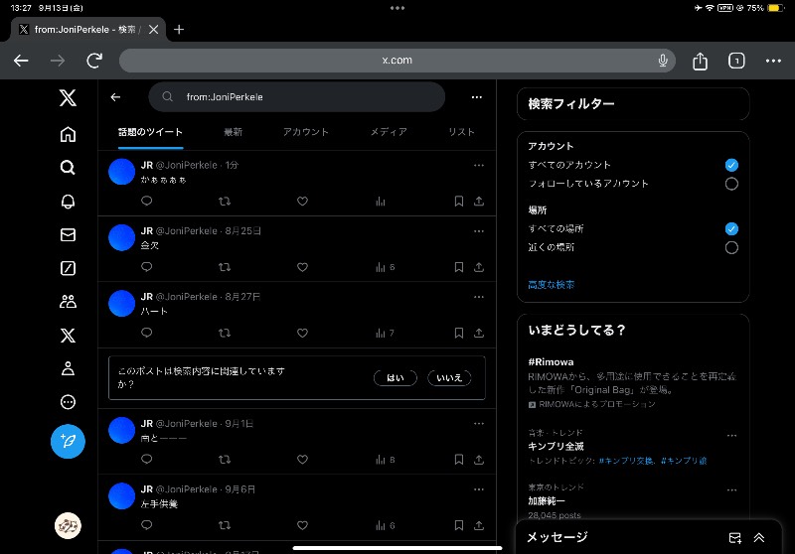Go back with browser back arrow
Image resolution: width=795 pixels, height=554 pixels.
[21, 61]
